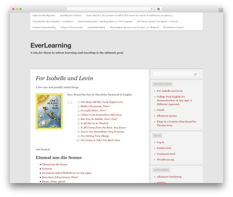The width and height of the screenshot is (233, 197).
Task: Open a new tab with the plus button
Action: pos(221,10)
